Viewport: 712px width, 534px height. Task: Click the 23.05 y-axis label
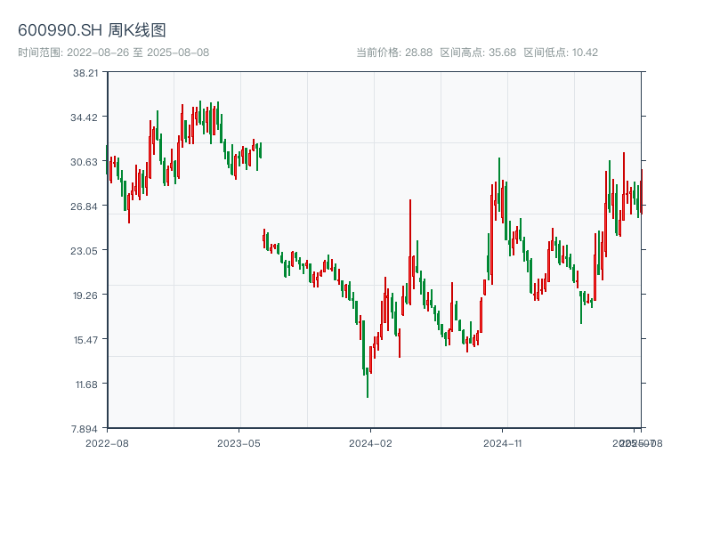(x=85, y=251)
